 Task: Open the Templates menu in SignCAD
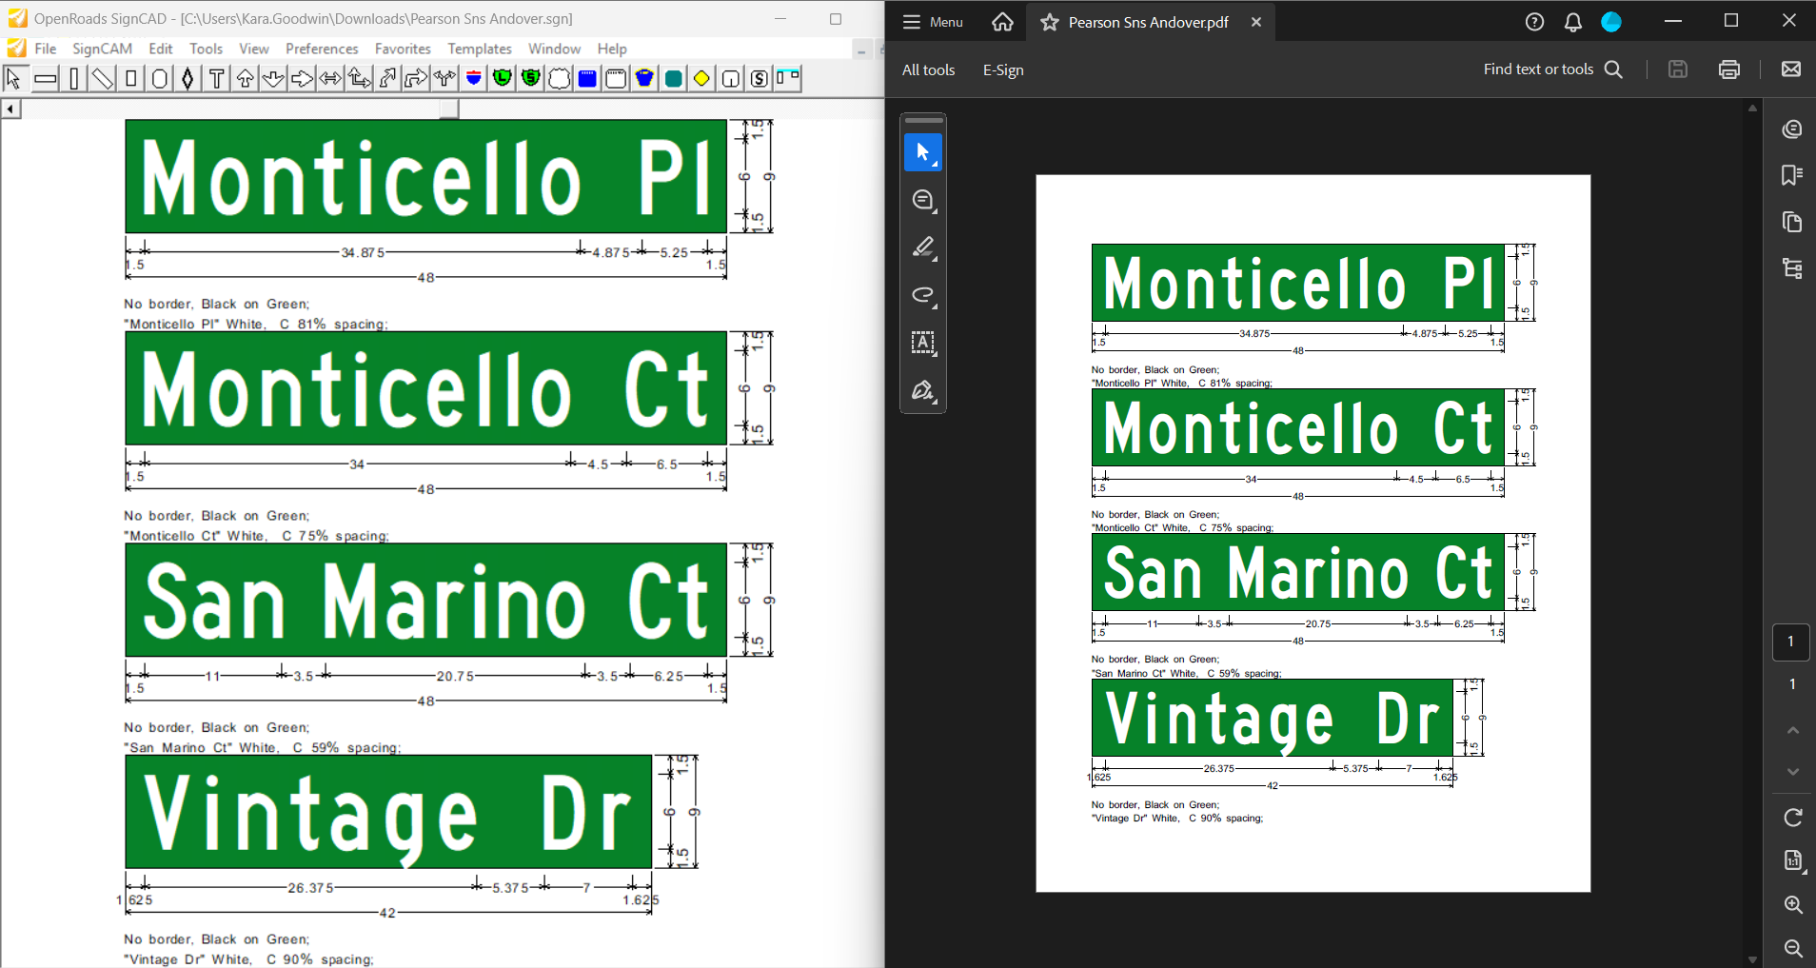(479, 49)
